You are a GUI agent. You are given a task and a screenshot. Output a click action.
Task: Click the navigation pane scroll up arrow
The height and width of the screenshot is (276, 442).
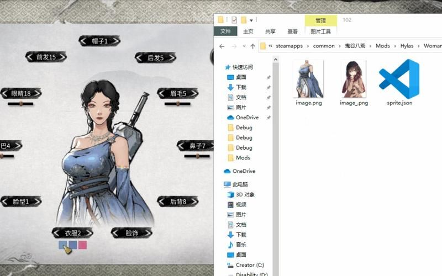pos(276,60)
